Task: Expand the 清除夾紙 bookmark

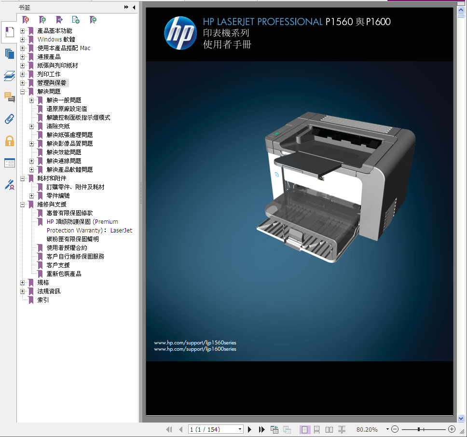Action: (x=31, y=126)
